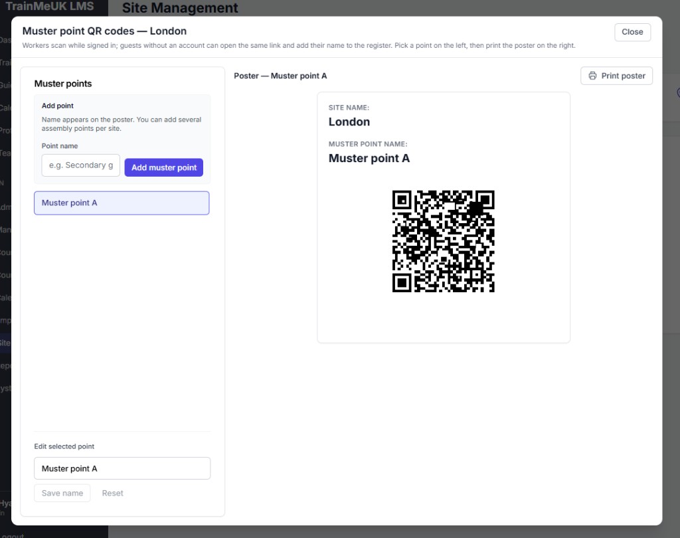Click the 'London' site name on poster
This screenshot has height=538, width=680.
(349, 122)
